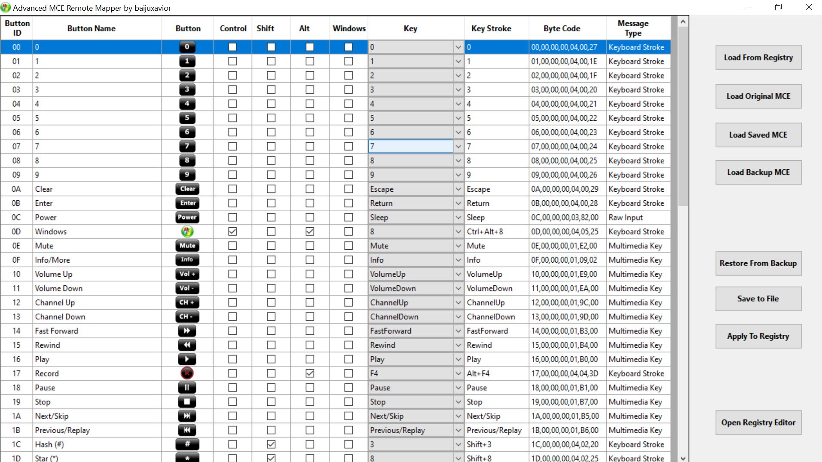Click the Key column header
The image size is (822, 462).
tap(416, 28)
